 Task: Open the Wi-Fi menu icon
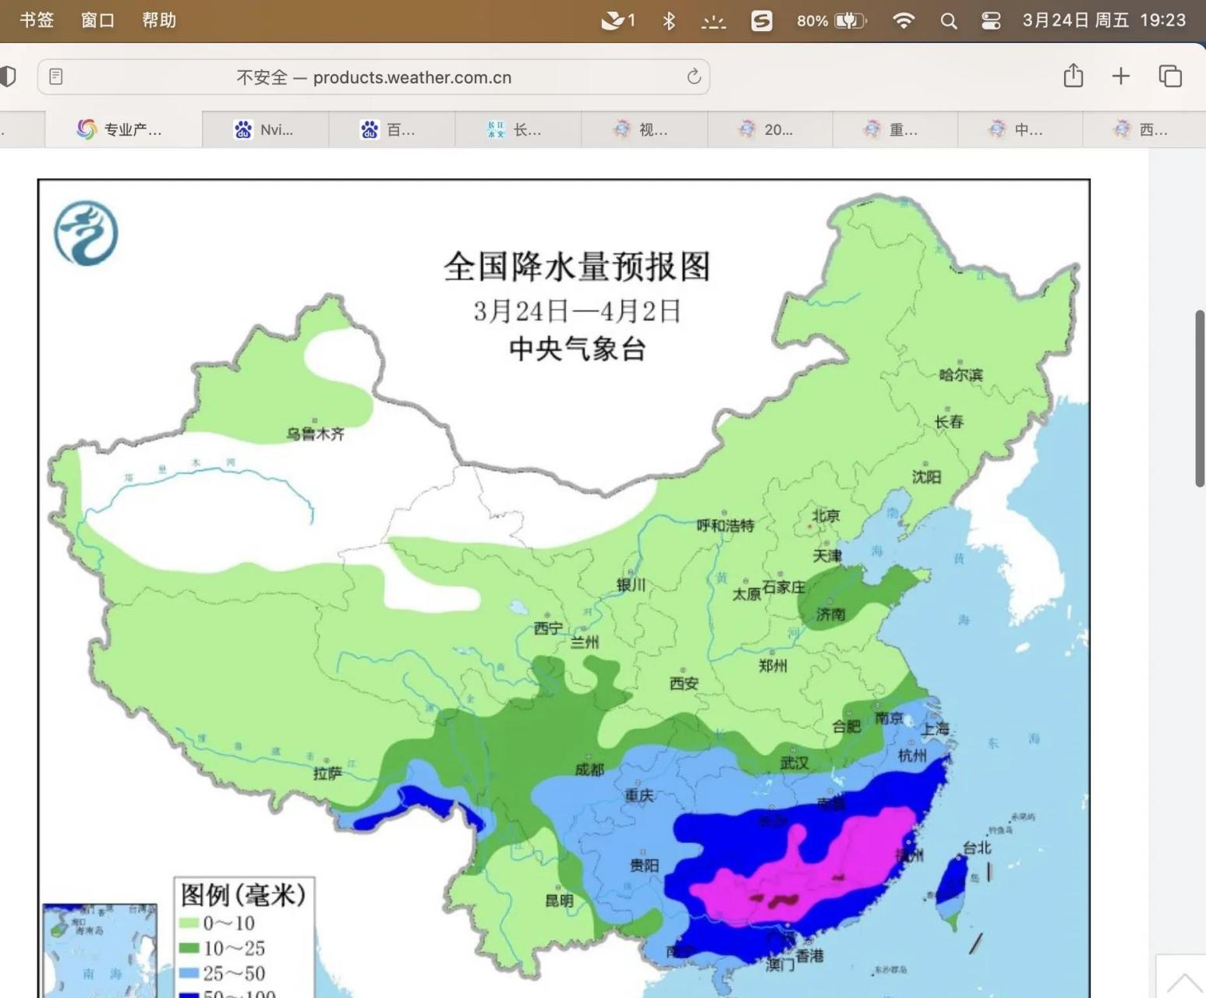(904, 21)
